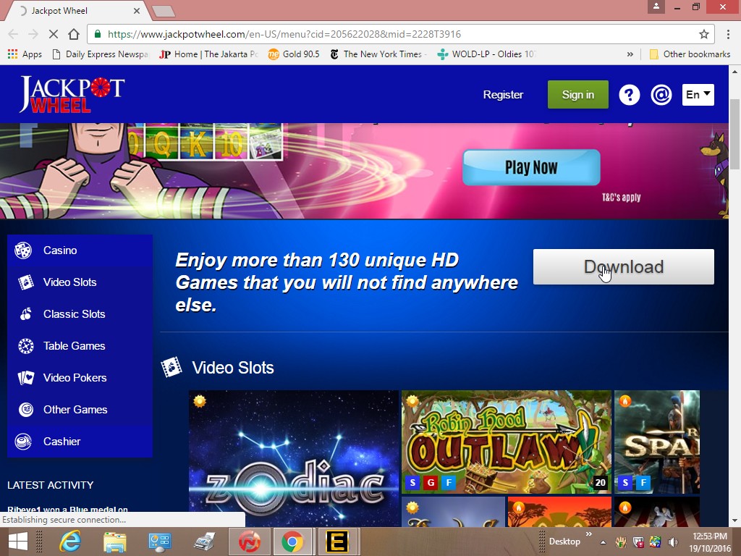Open the Other Games menu item

point(80,410)
